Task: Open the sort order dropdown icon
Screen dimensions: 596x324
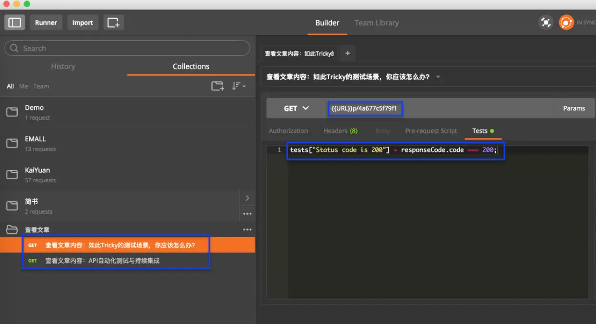Action: click(x=238, y=86)
